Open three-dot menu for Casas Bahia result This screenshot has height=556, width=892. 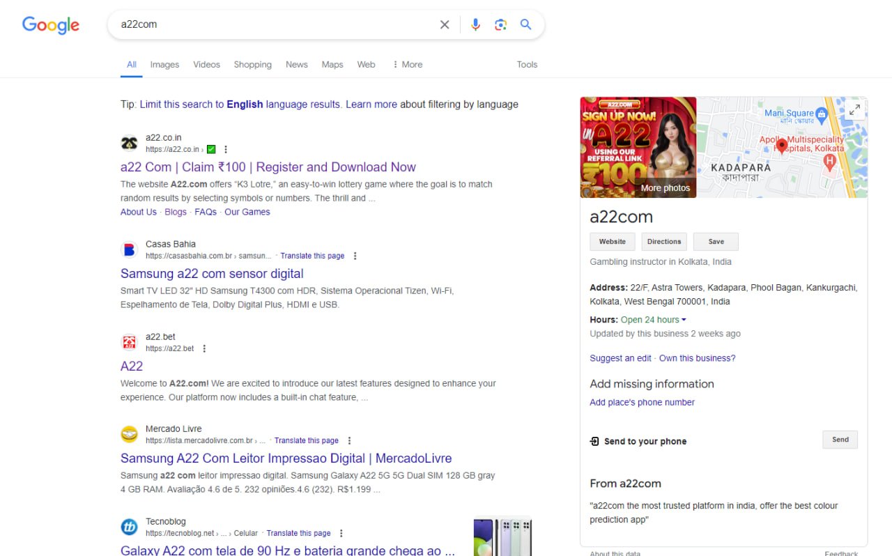click(x=355, y=256)
